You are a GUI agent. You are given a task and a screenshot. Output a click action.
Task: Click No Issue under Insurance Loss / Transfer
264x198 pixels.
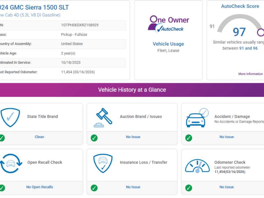(133, 187)
